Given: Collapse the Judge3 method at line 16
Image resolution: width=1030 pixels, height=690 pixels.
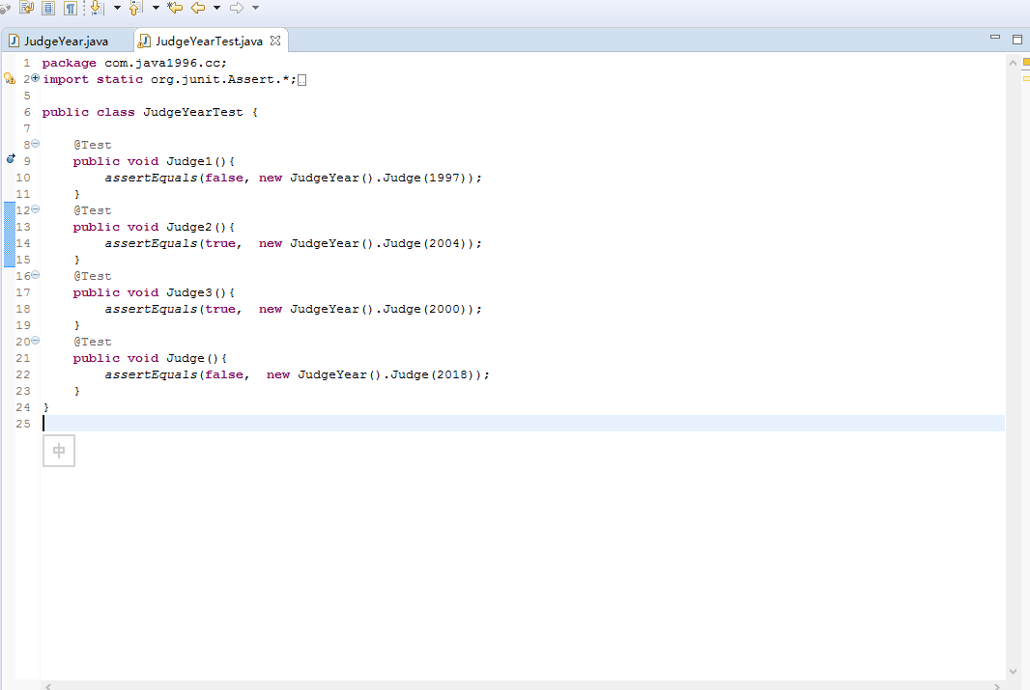Looking at the screenshot, I should click(x=36, y=275).
